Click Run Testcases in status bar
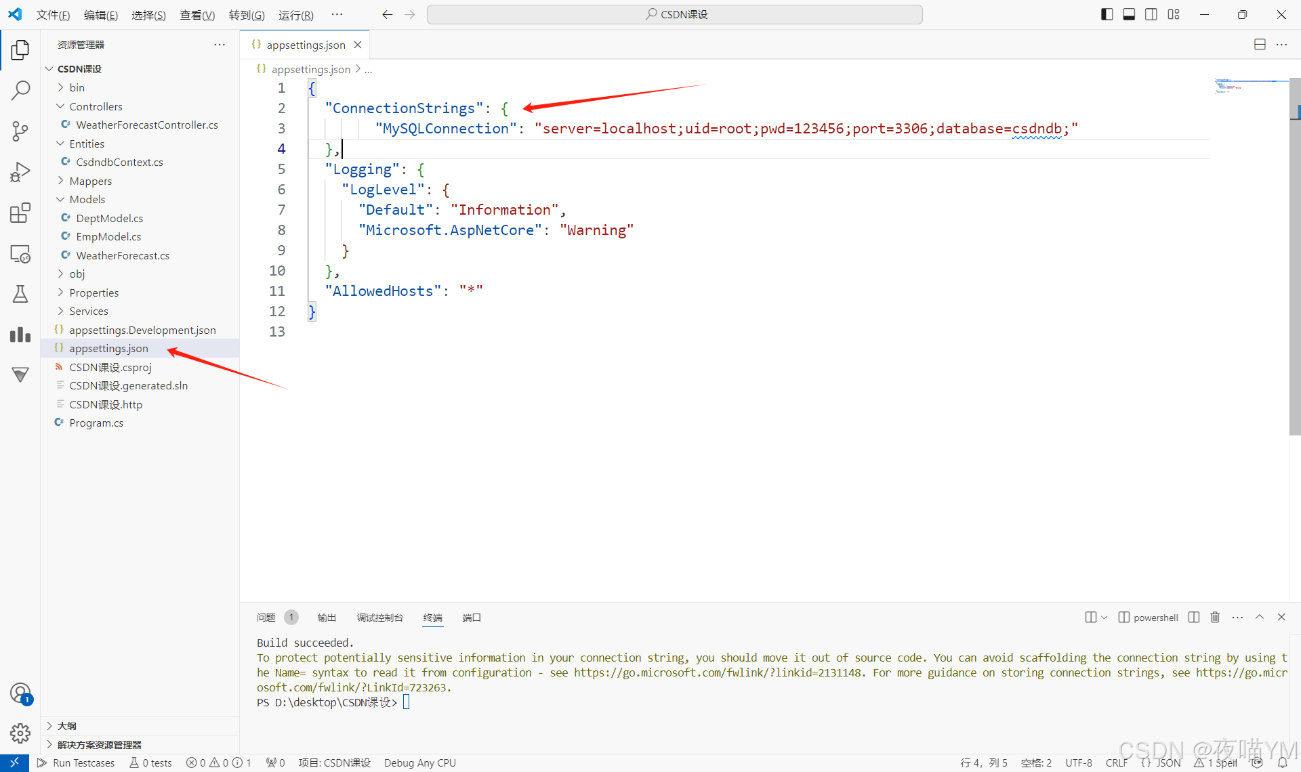1301x772 pixels. (75, 763)
